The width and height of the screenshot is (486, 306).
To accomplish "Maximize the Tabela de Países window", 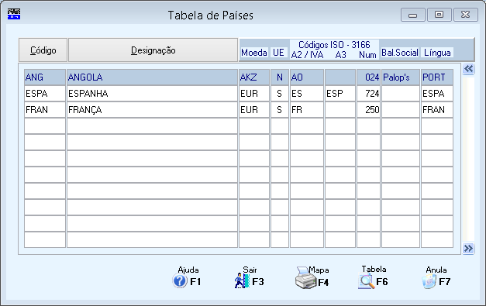I will click(x=439, y=15).
